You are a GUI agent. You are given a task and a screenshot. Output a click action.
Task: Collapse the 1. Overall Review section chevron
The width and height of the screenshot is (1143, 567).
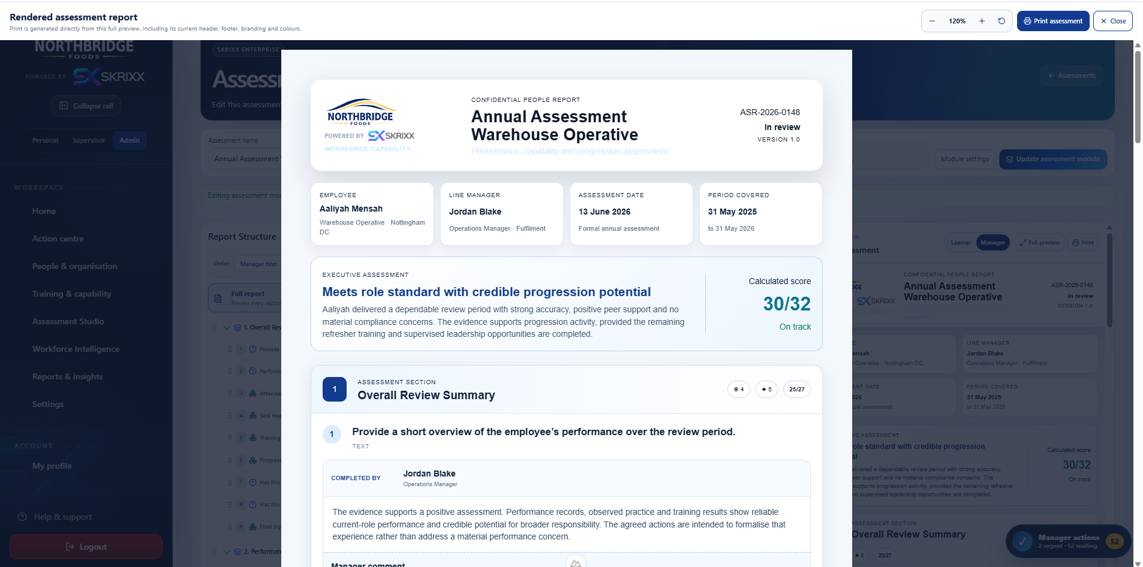(x=227, y=328)
